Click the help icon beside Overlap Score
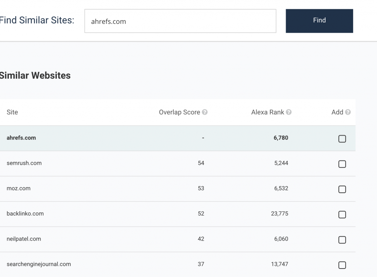 point(205,112)
